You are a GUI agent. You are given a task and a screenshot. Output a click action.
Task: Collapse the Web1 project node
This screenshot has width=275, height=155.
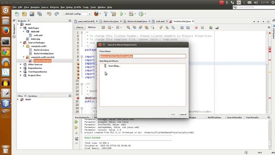(18, 24)
